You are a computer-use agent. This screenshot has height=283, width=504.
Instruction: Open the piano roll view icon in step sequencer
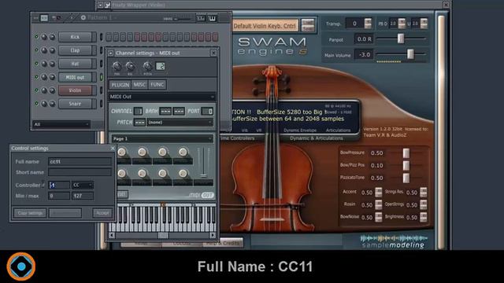(213, 18)
